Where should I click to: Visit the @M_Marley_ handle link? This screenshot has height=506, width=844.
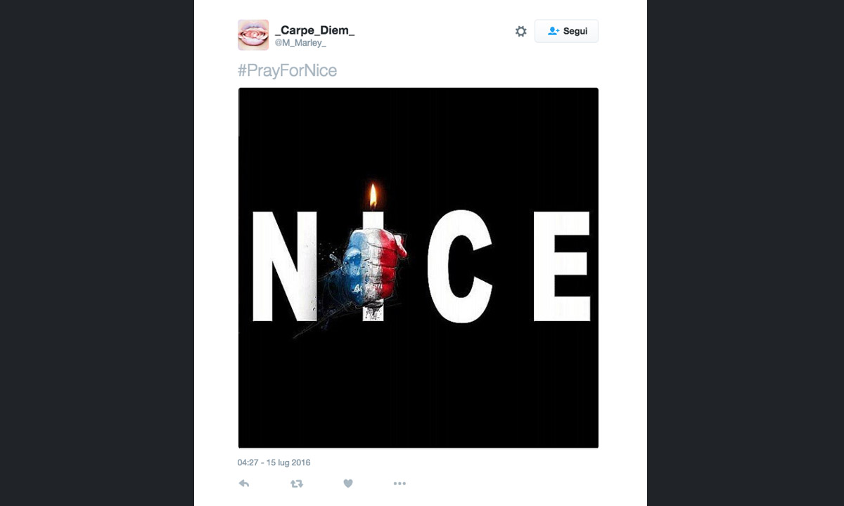300,44
